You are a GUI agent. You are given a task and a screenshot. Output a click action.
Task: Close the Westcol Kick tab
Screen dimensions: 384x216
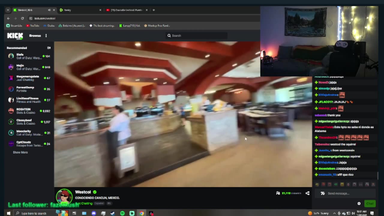point(54,10)
